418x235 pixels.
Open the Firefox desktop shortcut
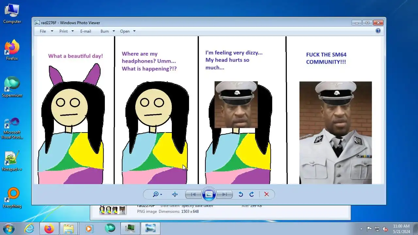[x=12, y=50]
